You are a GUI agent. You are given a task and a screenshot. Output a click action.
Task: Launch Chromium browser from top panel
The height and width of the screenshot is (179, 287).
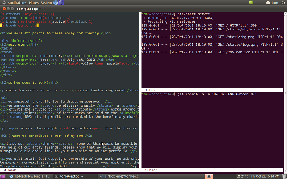56,3
